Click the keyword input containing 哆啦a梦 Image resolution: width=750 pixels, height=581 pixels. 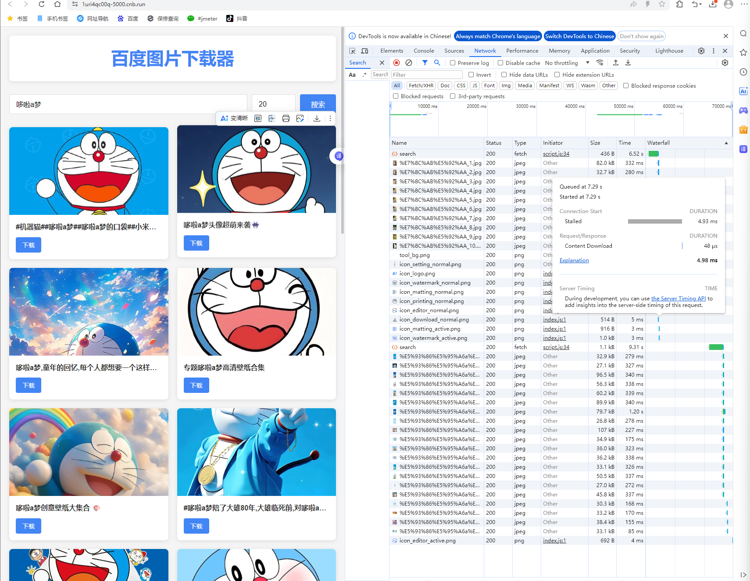point(128,104)
